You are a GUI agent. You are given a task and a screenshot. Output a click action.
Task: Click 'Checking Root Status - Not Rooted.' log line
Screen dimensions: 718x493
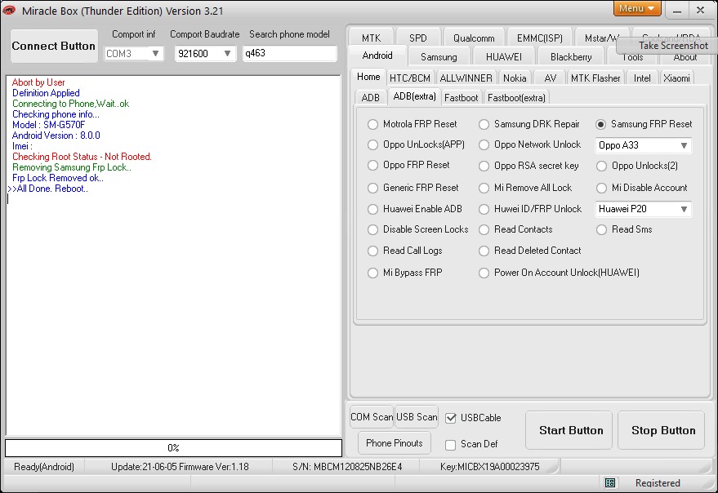point(82,157)
